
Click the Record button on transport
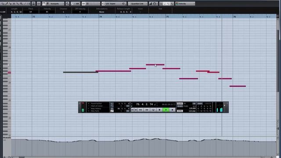click(172, 110)
